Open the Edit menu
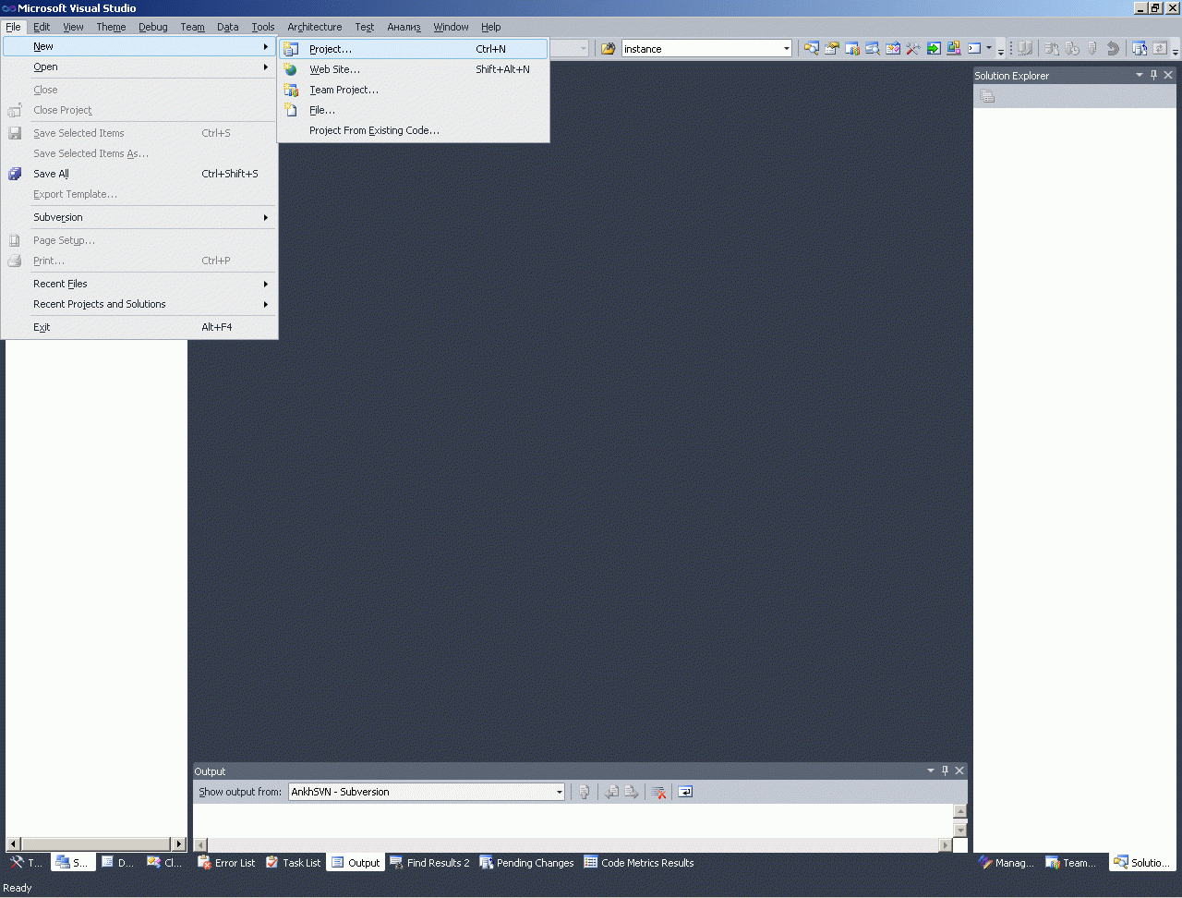Image resolution: width=1182 pixels, height=898 pixels. (42, 27)
